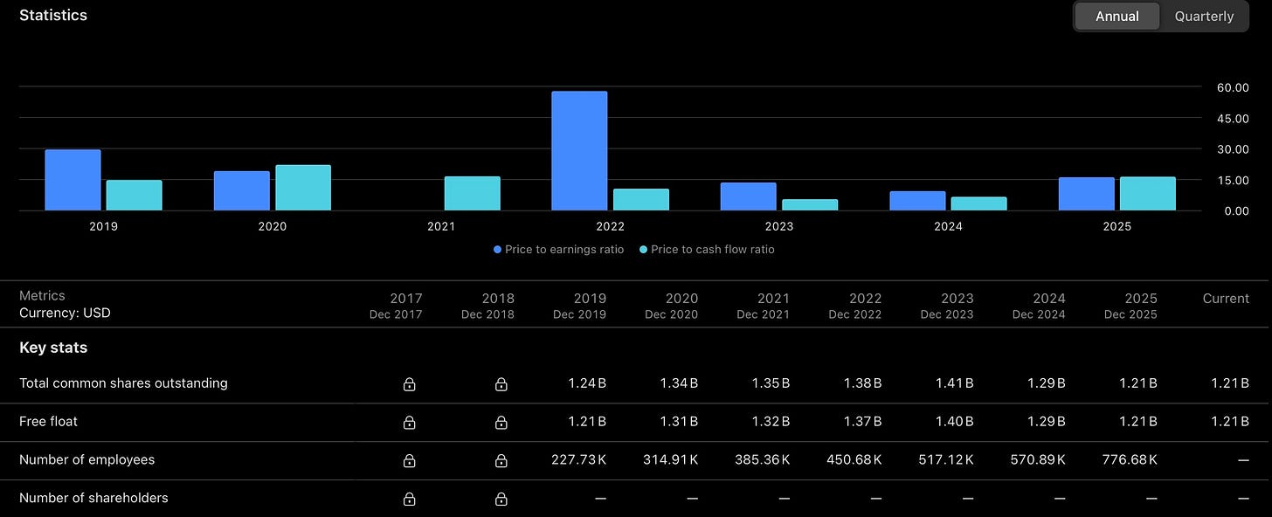
Task: Switch to the Quarterly view tab
Action: coord(1204,16)
